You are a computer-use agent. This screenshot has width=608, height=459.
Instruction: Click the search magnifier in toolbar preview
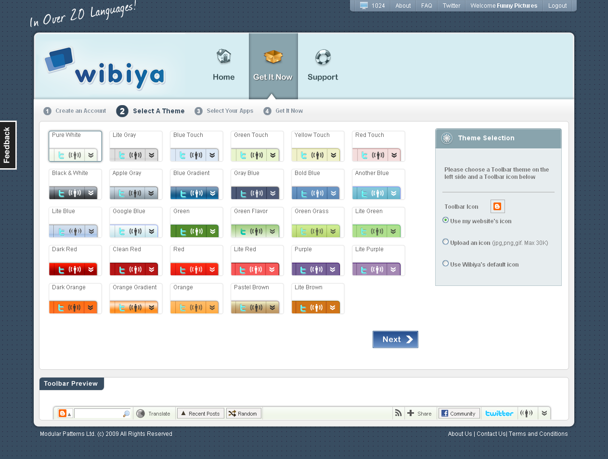(x=126, y=414)
